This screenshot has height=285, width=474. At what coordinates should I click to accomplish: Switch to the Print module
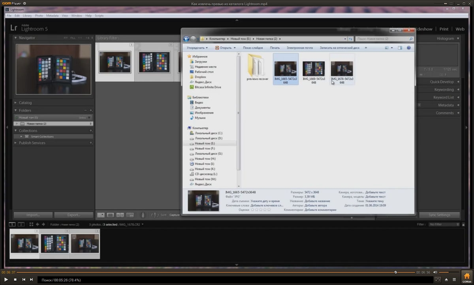click(444, 29)
